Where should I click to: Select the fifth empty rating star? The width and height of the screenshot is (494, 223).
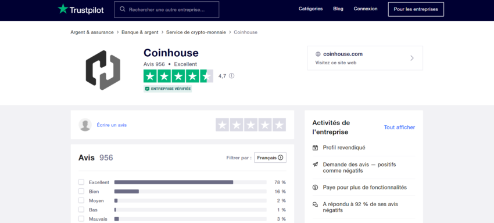[x=279, y=125]
